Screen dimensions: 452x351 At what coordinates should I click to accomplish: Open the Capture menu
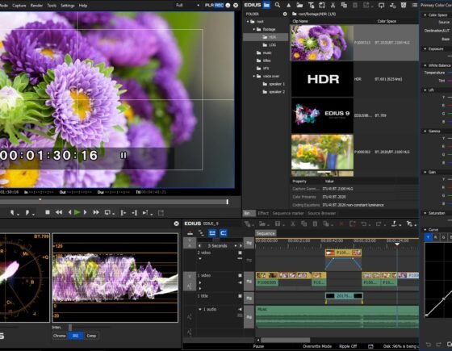click(19, 6)
